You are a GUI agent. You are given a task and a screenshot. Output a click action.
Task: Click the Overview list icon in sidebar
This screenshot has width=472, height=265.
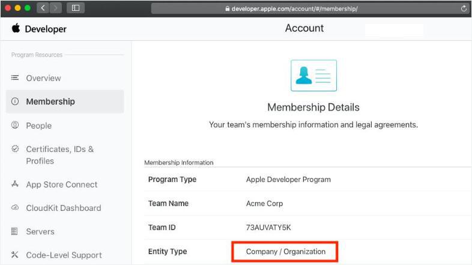click(x=15, y=78)
